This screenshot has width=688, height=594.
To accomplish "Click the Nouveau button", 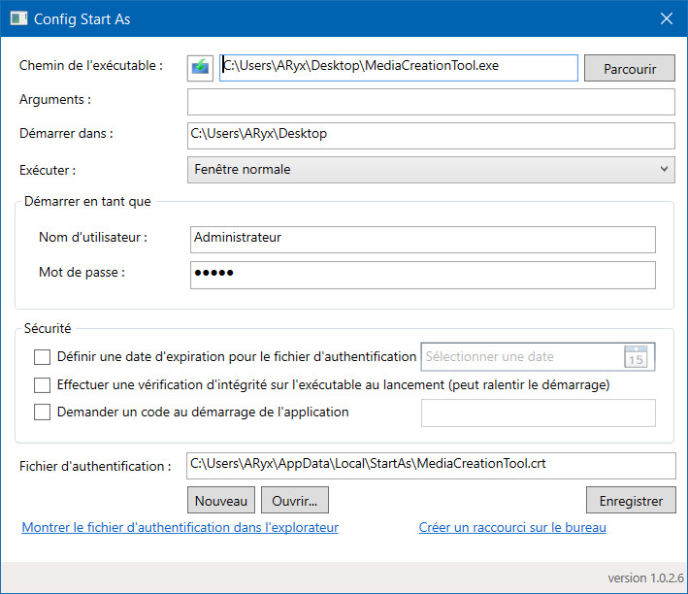I will pyautogui.click(x=221, y=500).
